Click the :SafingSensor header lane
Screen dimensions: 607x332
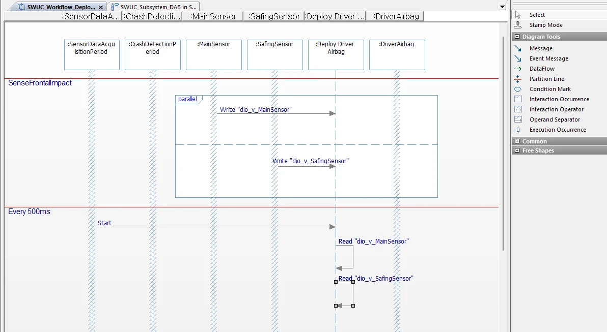tap(274, 16)
